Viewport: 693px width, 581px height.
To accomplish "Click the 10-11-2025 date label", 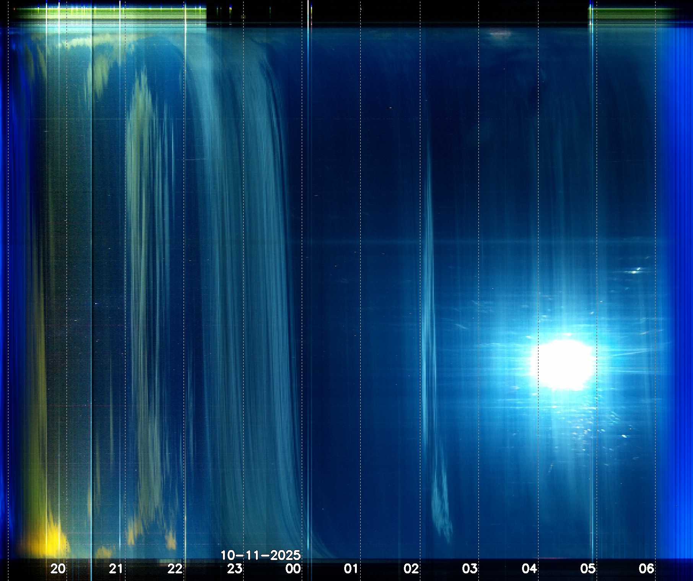I will coord(261,555).
